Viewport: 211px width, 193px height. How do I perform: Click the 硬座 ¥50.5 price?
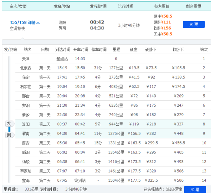[x=167, y=16]
